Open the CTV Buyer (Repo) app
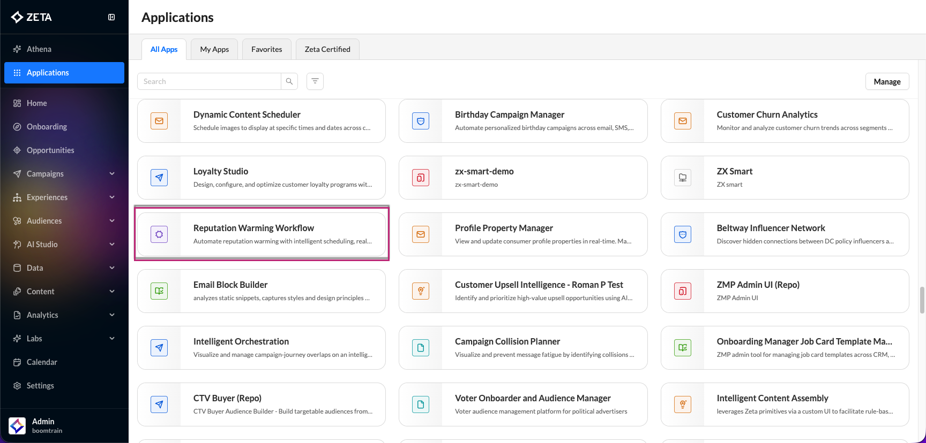 coord(262,404)
